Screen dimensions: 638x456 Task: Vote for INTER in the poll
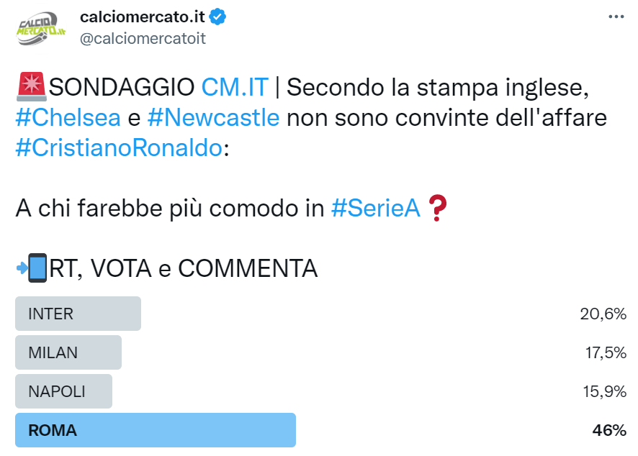click(x=78, y=314)
